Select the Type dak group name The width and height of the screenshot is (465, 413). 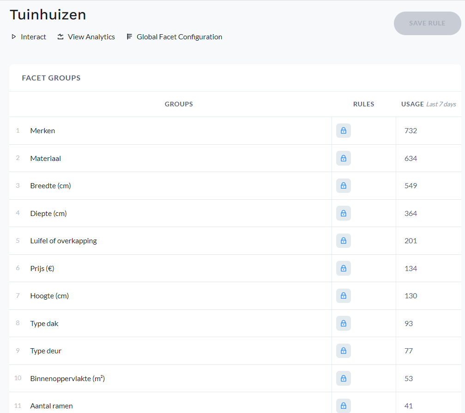point(44,323)
